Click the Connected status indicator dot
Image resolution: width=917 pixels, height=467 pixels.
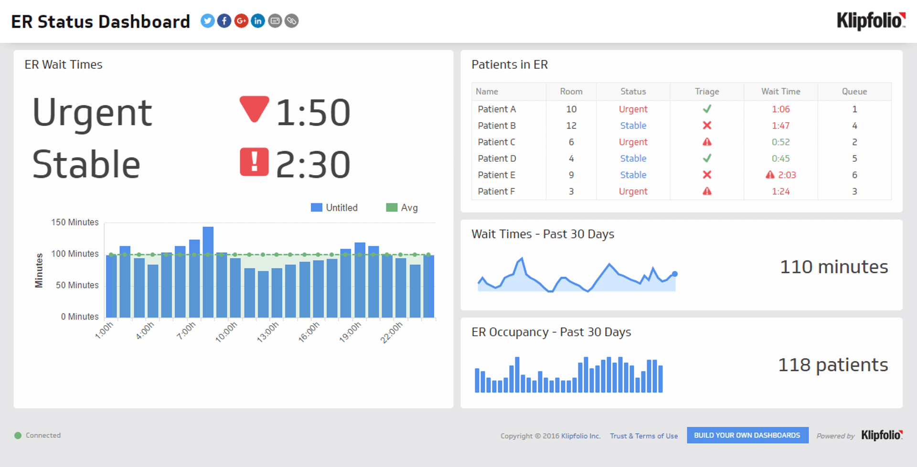tap(18, 435)
